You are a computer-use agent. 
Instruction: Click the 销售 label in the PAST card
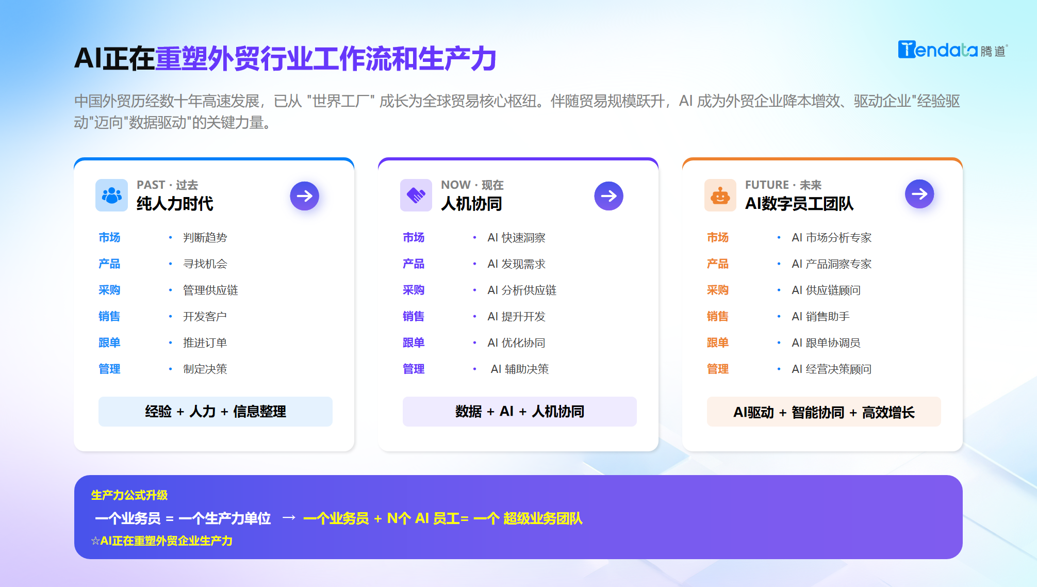coord(109,316)
